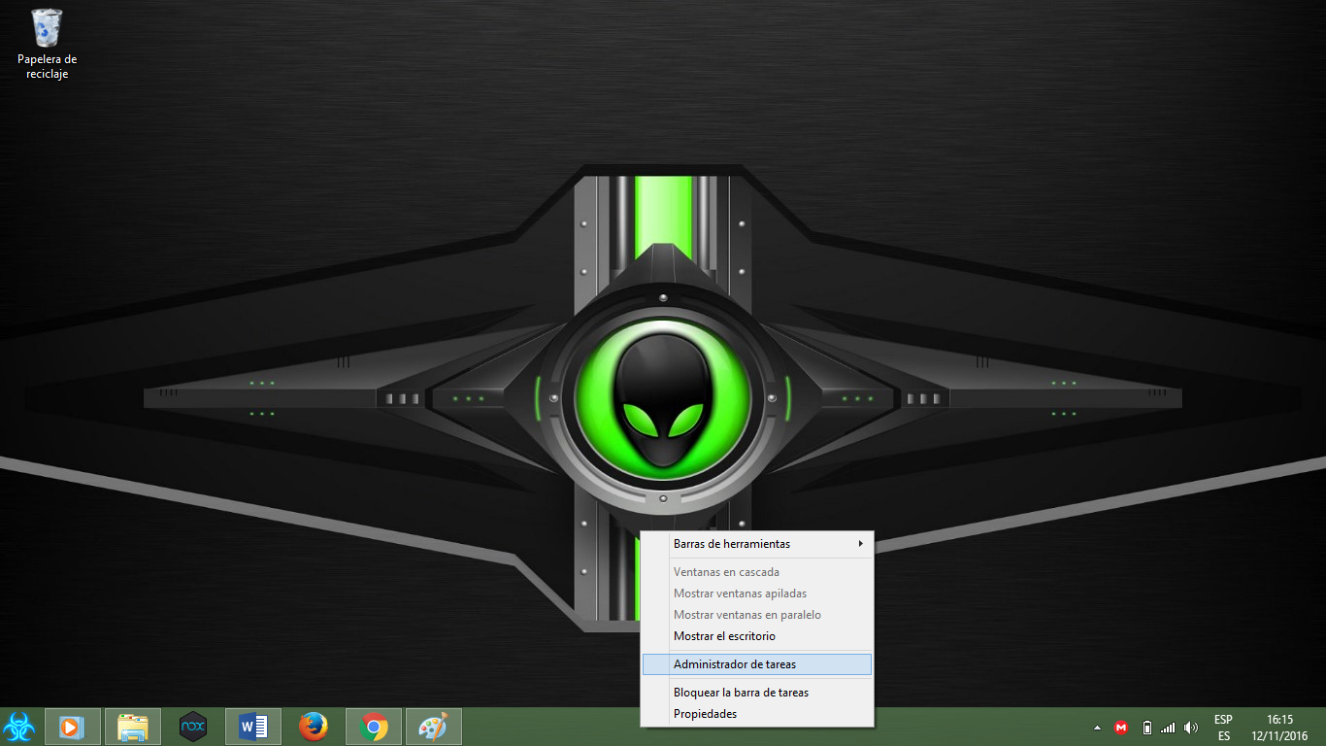Launch Google Chrome
The height and width of the screenshot is (746, 1326).
tap(374, 726)
